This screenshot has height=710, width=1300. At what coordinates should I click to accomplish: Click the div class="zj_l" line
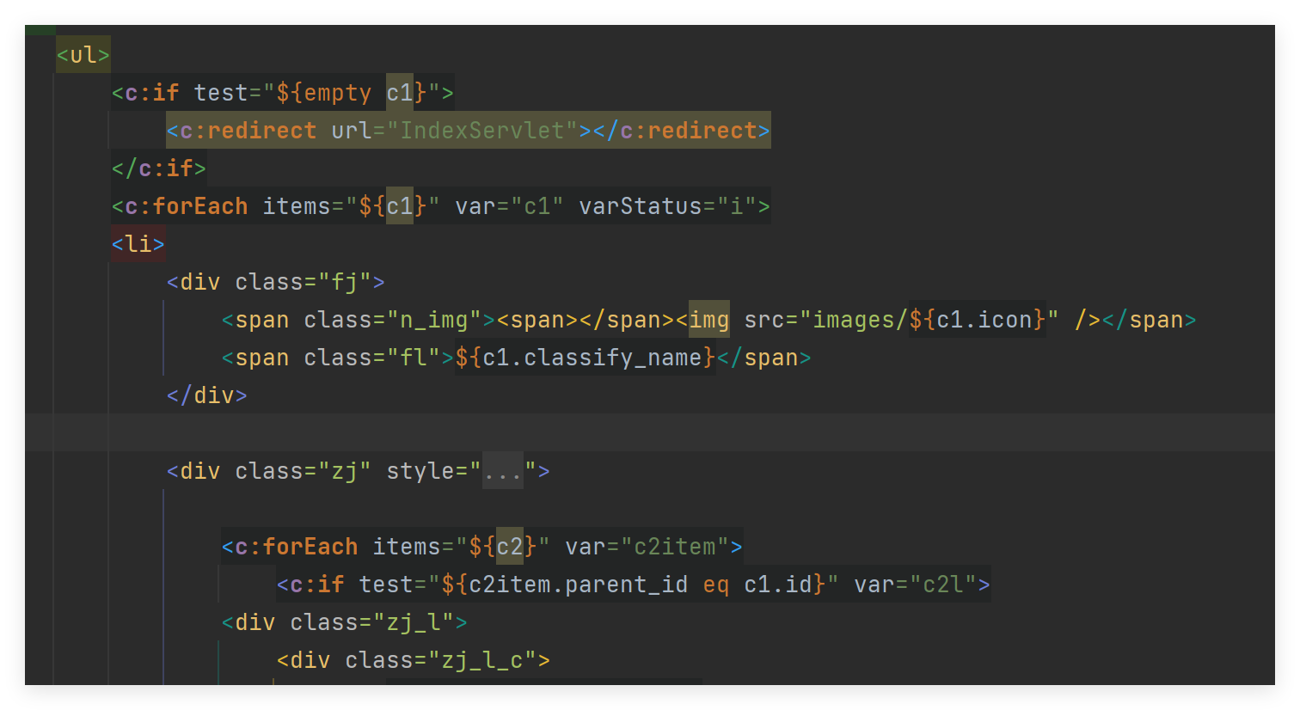pyautogui.click(x=345, y=622)
